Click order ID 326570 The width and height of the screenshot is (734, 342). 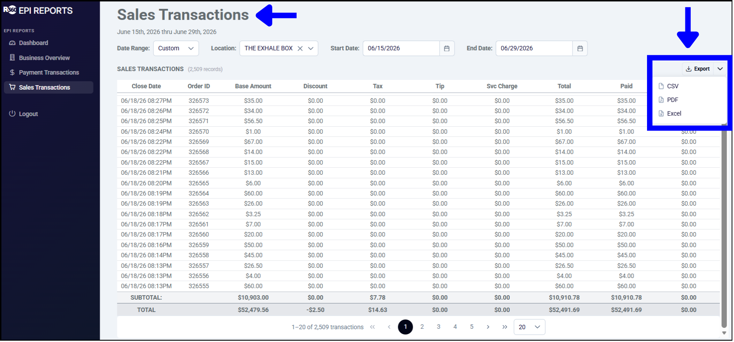199,132
